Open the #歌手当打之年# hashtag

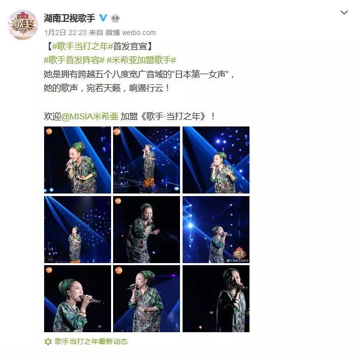point(83,46)
